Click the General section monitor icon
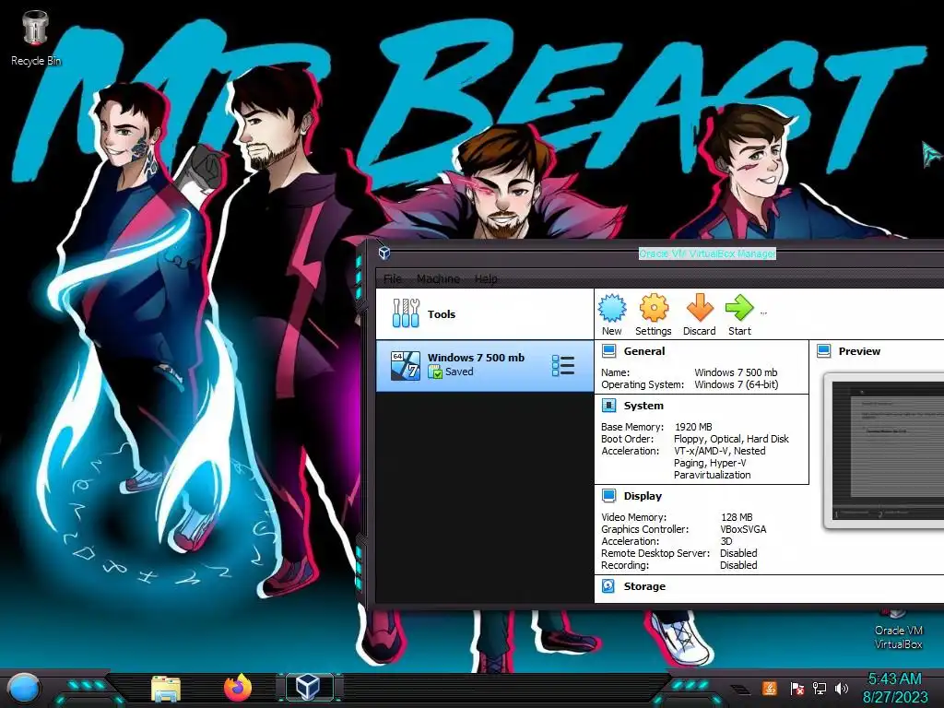The height and width of the screenshot is (708, 944). [x=608, y=351]
